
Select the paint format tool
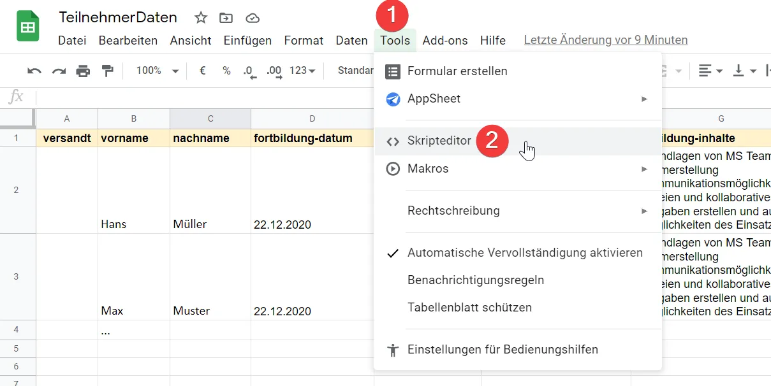click(108, 71)
